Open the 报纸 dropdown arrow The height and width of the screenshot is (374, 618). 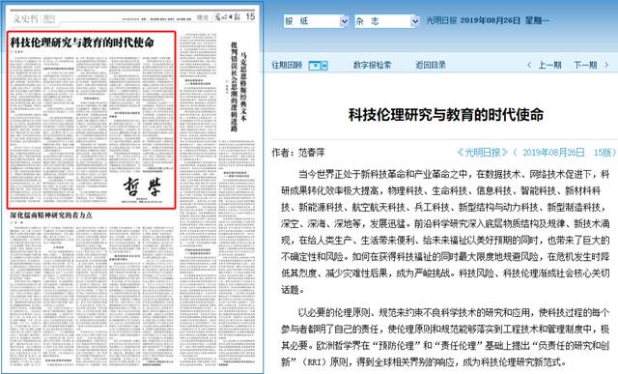coord(344,21)
